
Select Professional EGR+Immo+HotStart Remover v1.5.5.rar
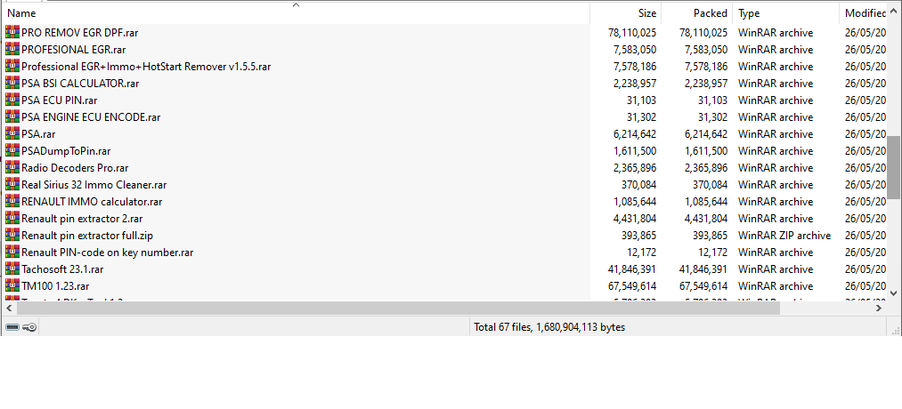point(146,67)
